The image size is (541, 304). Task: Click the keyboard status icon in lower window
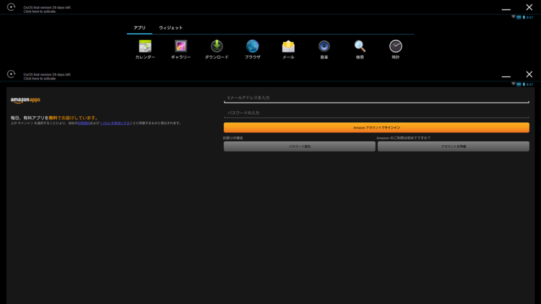point(519,84)
